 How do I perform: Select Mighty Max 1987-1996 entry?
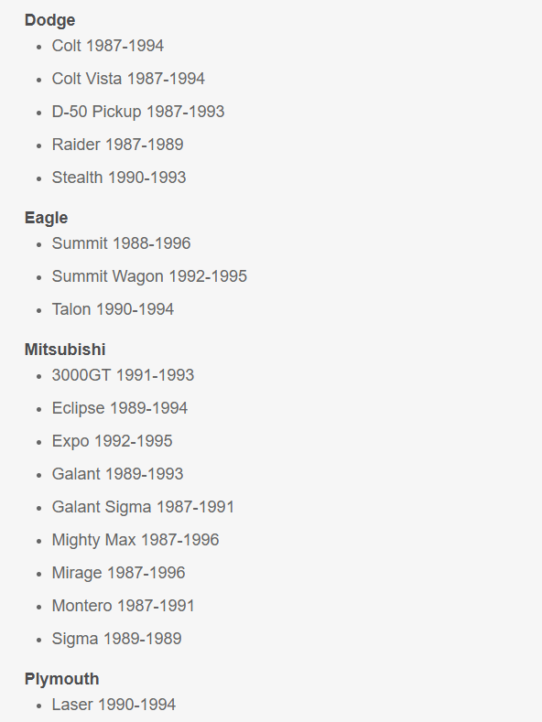[135, 540]
